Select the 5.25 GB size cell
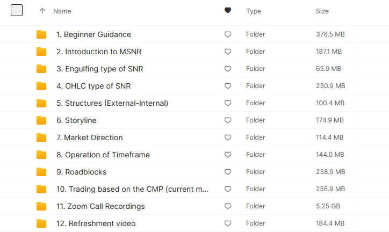 328,206
